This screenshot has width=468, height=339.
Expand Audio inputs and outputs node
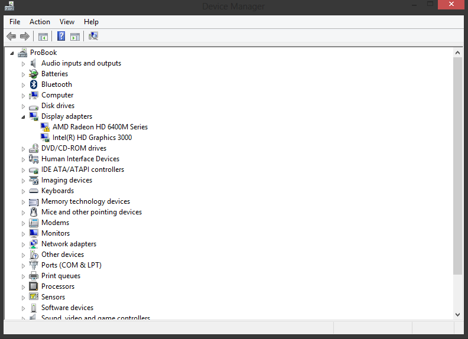pyautogui.click(x=23, y=64)
